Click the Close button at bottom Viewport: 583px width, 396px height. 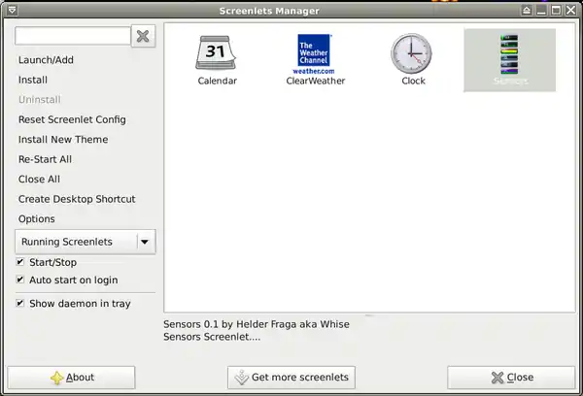[x=511, y=378]
